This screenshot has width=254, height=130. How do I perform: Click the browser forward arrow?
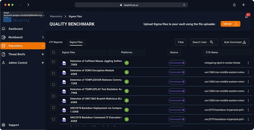point(28,5)
